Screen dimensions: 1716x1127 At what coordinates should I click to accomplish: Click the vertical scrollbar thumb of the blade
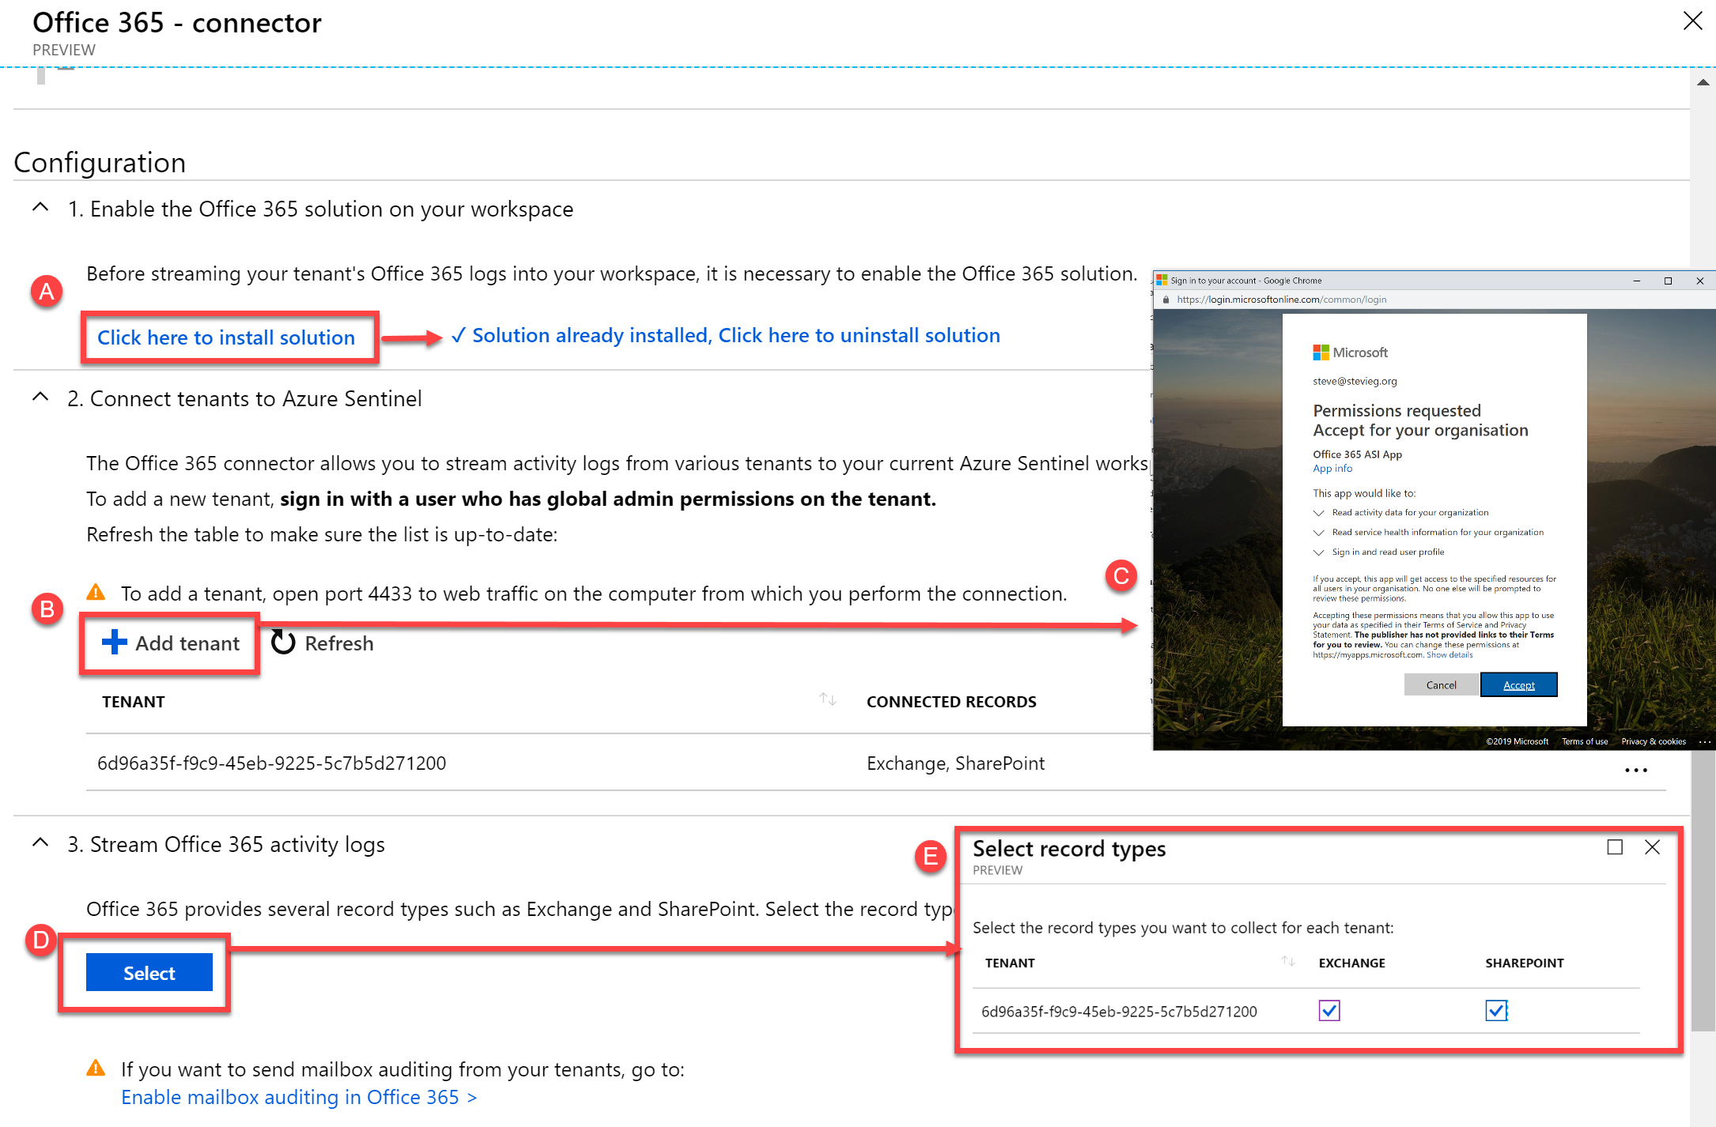[1703, 889]
